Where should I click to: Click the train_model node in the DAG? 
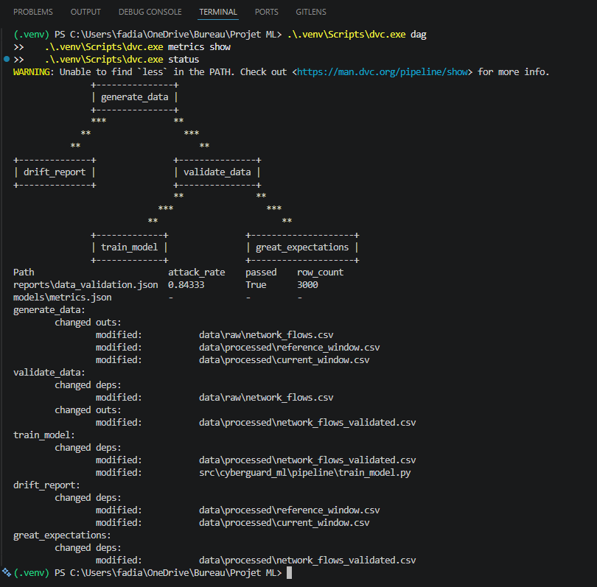[130, 247]
